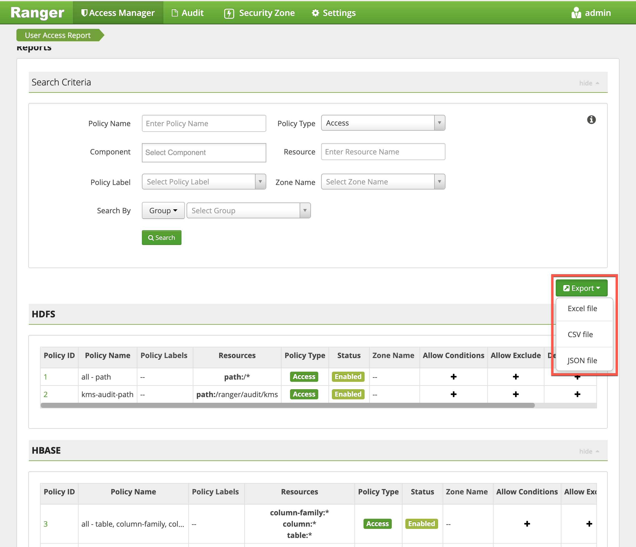Screen dimensions: 636x547
Task: Click the info icon in Search Criteria
Action: 591,119
